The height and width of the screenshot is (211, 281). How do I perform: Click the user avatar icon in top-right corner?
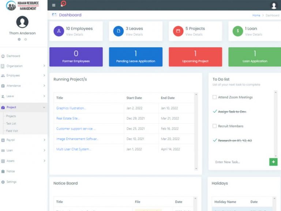273,5
